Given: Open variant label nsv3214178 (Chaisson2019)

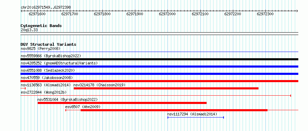Looking at the screenshot, I should (99, 85).
